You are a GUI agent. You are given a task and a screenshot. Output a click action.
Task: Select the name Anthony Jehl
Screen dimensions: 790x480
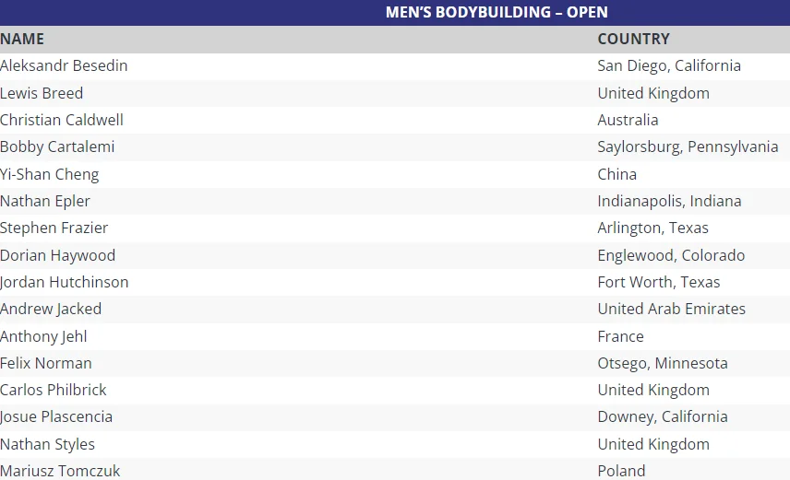pyautogui.click(x=43, y=336)
